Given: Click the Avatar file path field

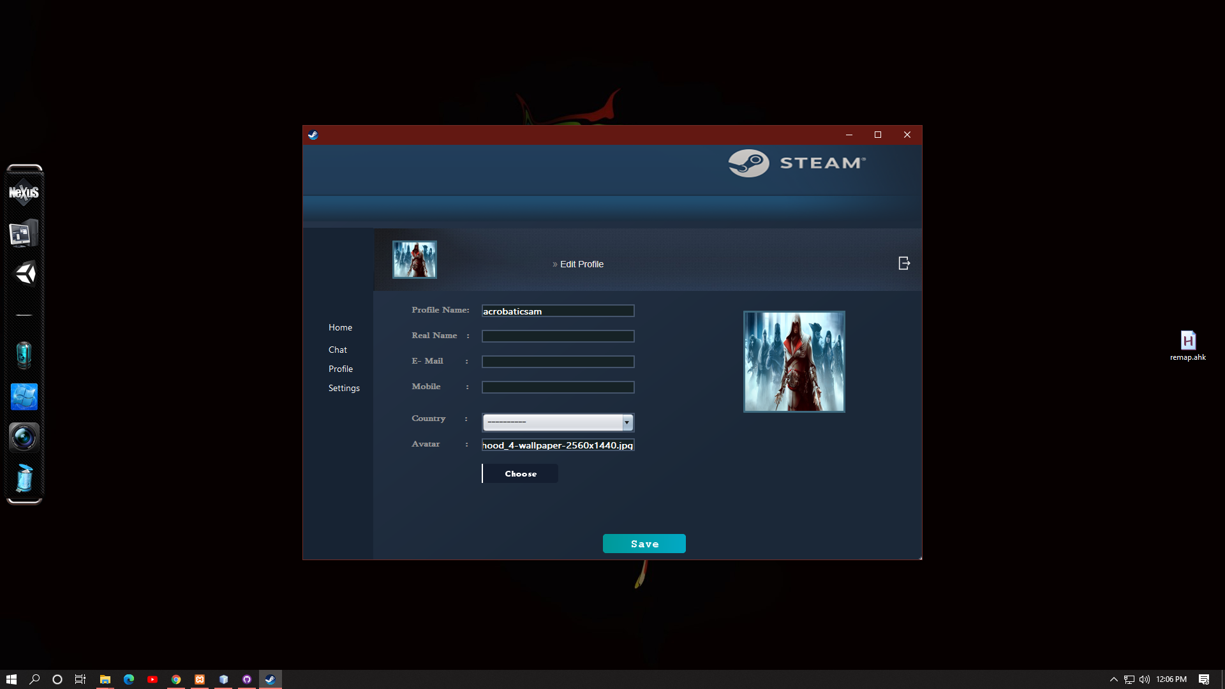Looking at the screenshot, I should click(x=558, y=445).
